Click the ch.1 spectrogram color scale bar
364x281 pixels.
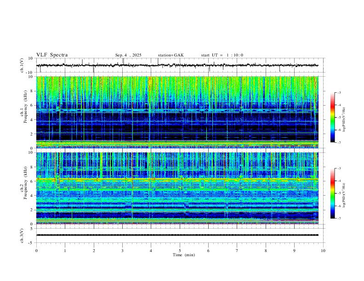tap(333, 118)
